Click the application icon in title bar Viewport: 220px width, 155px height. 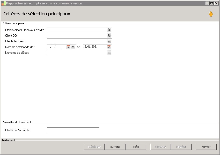[3, 3]
